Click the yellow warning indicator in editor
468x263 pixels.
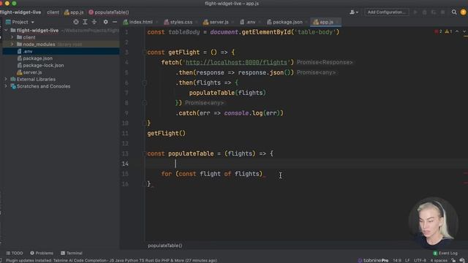click(x=448, y=31)
